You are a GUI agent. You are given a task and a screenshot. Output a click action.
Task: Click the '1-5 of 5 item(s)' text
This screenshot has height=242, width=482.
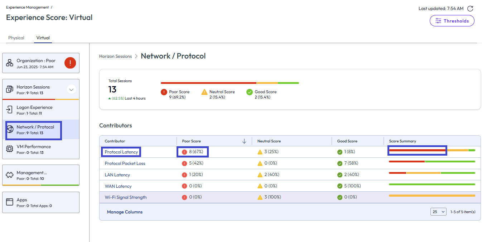click(x=463, y=212)
